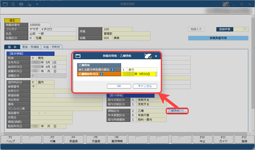Image resolution: width=255 pixels, height=150 pixels.
Task: Click the F4 前画面 function key
Action: (74, 139)
